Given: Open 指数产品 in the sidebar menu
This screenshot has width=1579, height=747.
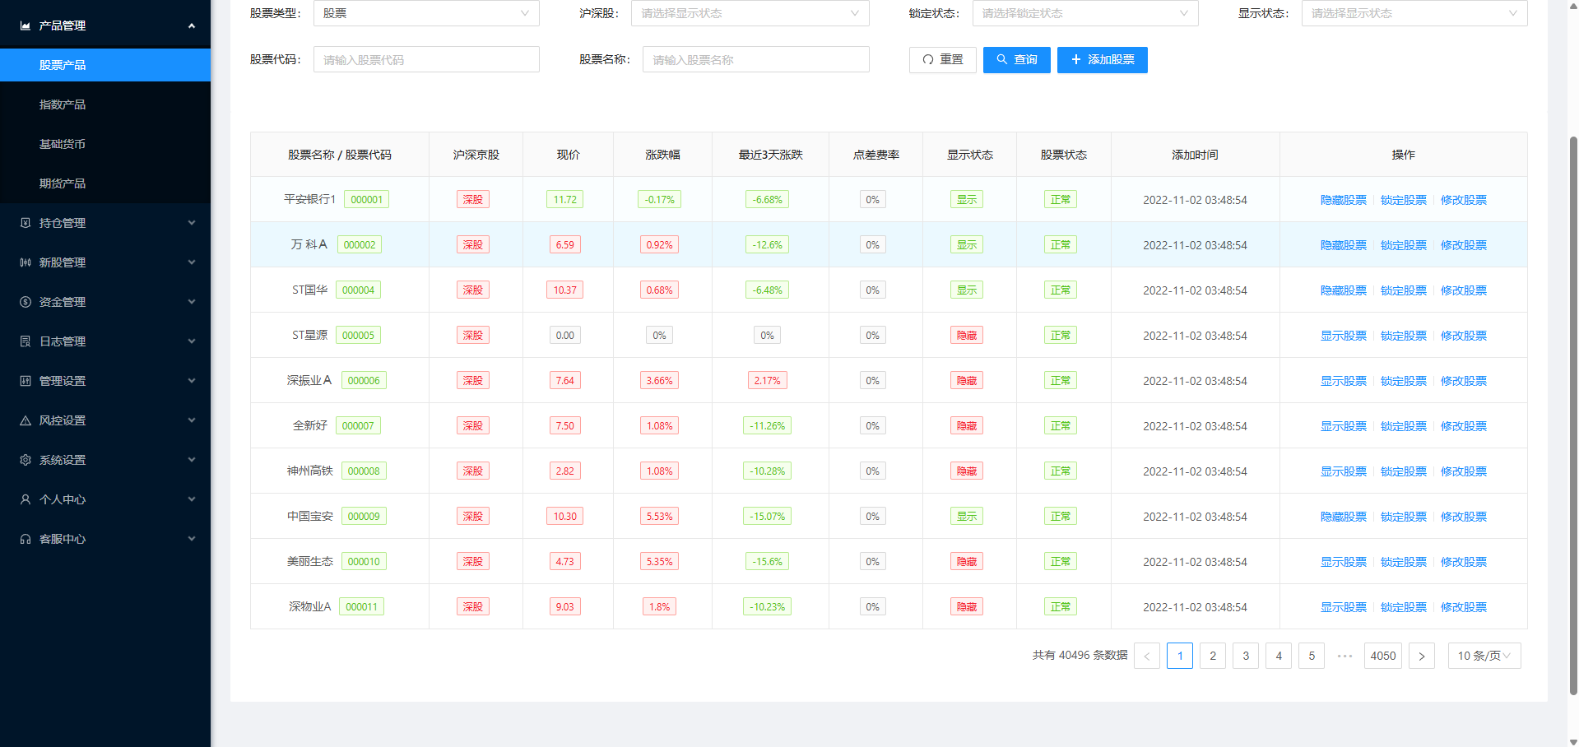Looking at the screenshot, I should (x=63, y=104).
